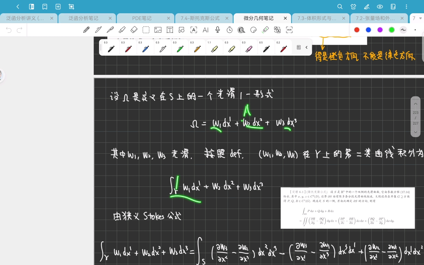Viewport: 424px width, 265px height.
Task: Choose the white 0.3 pen preset
Action: tap(163, 47)
